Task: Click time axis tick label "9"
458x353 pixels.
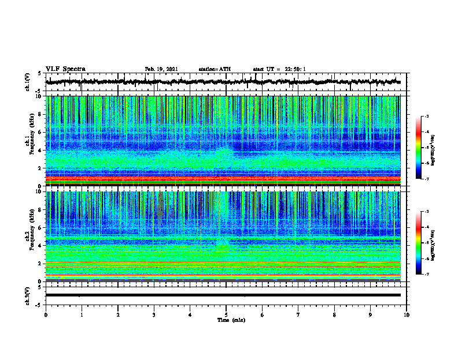Action: [x=370, y=315]
